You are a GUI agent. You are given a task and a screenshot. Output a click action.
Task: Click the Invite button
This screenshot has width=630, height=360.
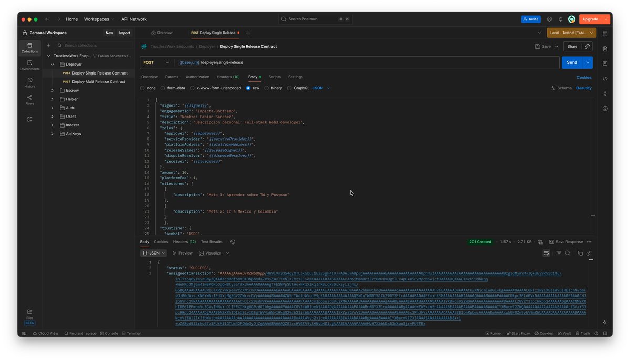point(531,19)
